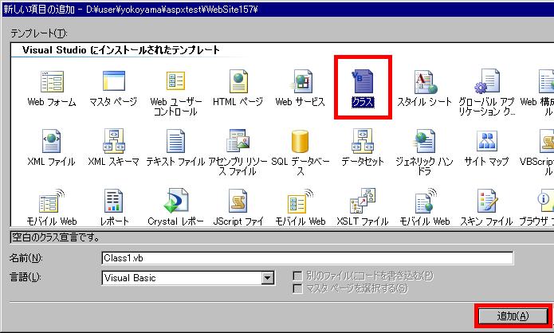Select the XML ファイル template icon
This screenshot has height=333, width=554.
pos(51,141)
